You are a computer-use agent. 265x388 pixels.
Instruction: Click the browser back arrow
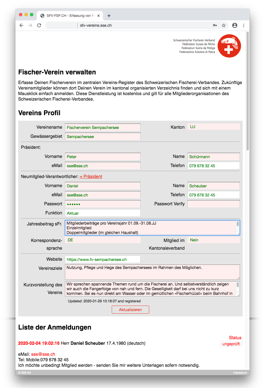tap(21, 25)
